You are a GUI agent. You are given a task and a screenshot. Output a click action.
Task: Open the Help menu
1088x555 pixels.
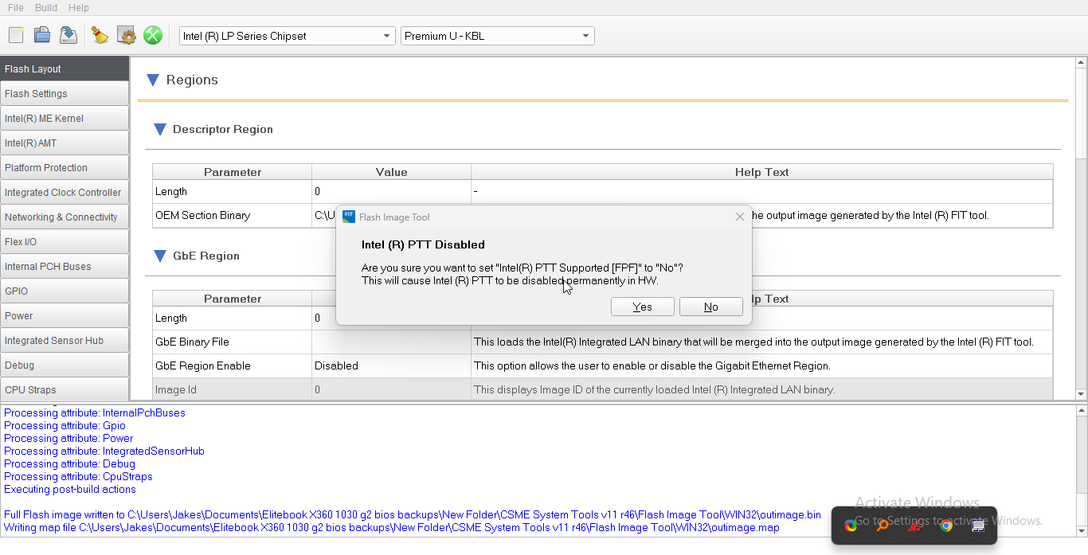pos(79,7)
